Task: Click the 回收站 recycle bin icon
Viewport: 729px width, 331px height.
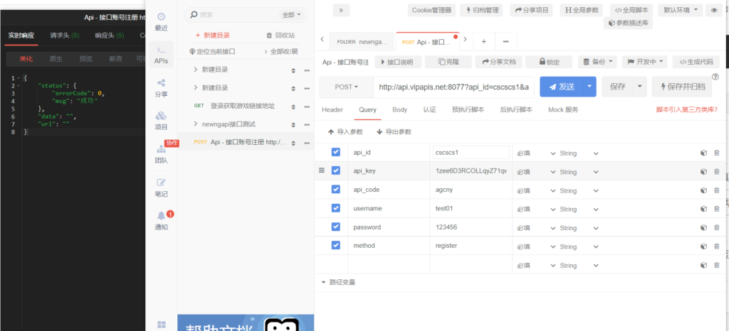Action: click(280, 36)
